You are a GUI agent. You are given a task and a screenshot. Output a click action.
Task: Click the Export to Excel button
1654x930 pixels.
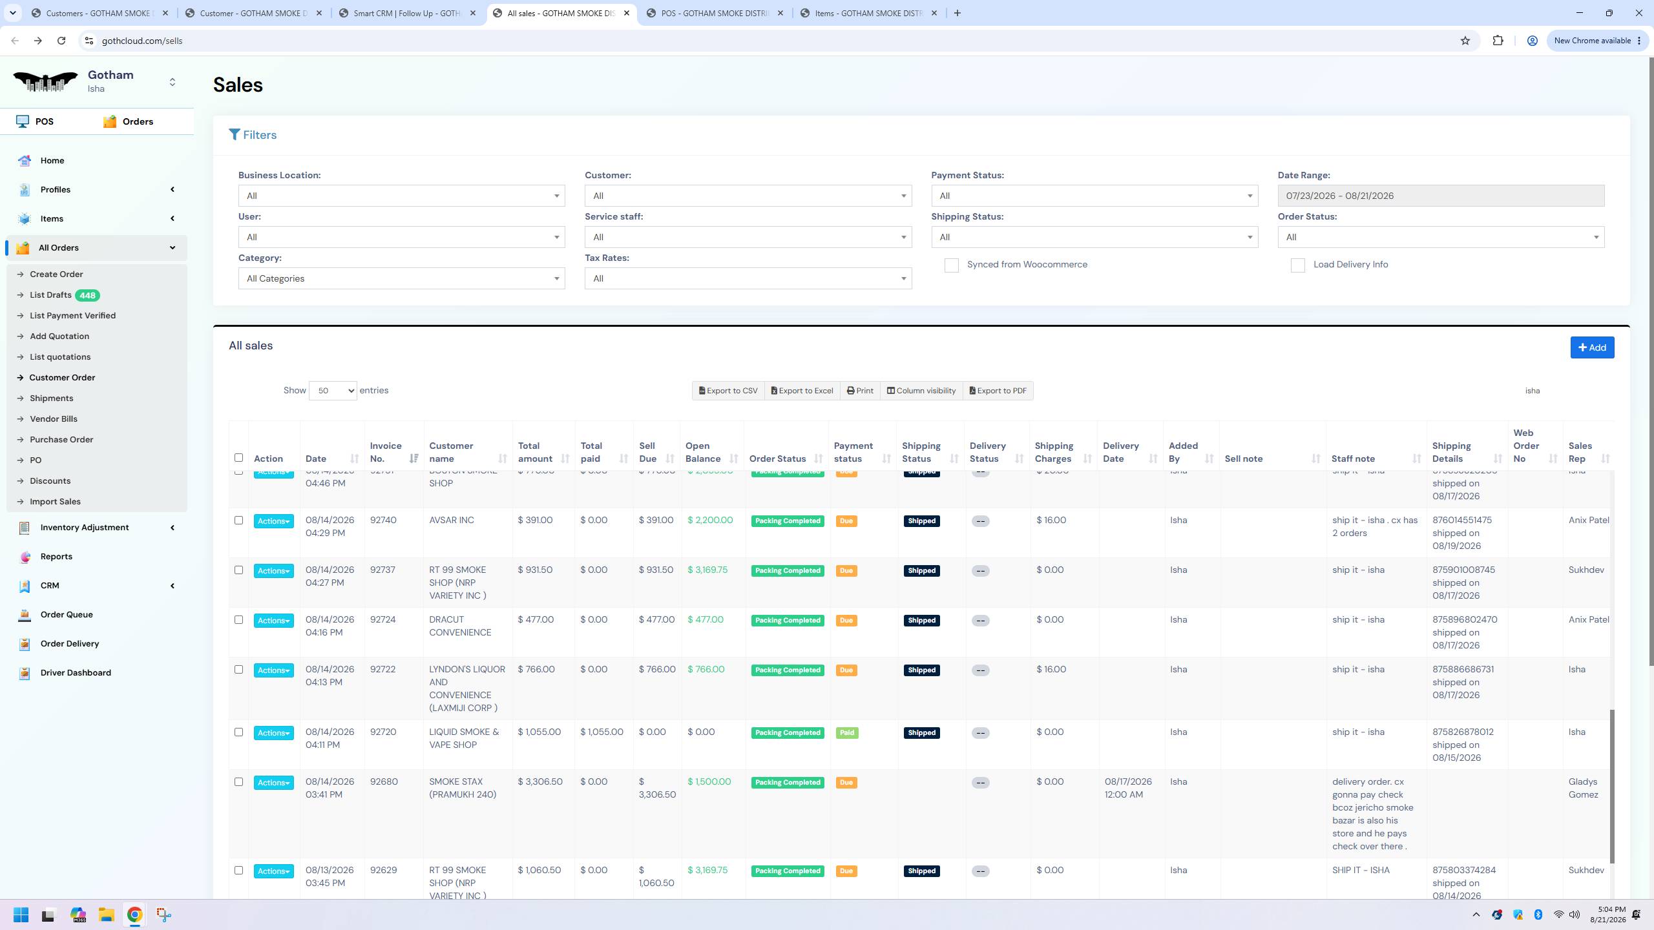(802, 391)
